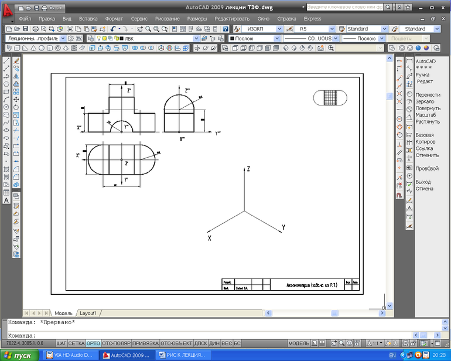Choose the Move tool in Modify toolbar
Image resolution: width=451 pixels, height=361 pixels.
(x=16, y=100)
